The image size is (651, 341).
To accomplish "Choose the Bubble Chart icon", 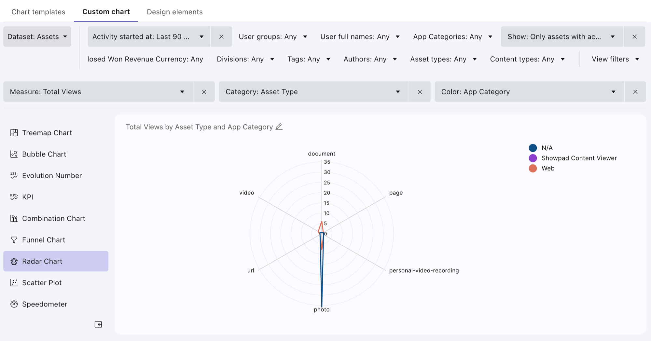I will (x=14, y=154).
